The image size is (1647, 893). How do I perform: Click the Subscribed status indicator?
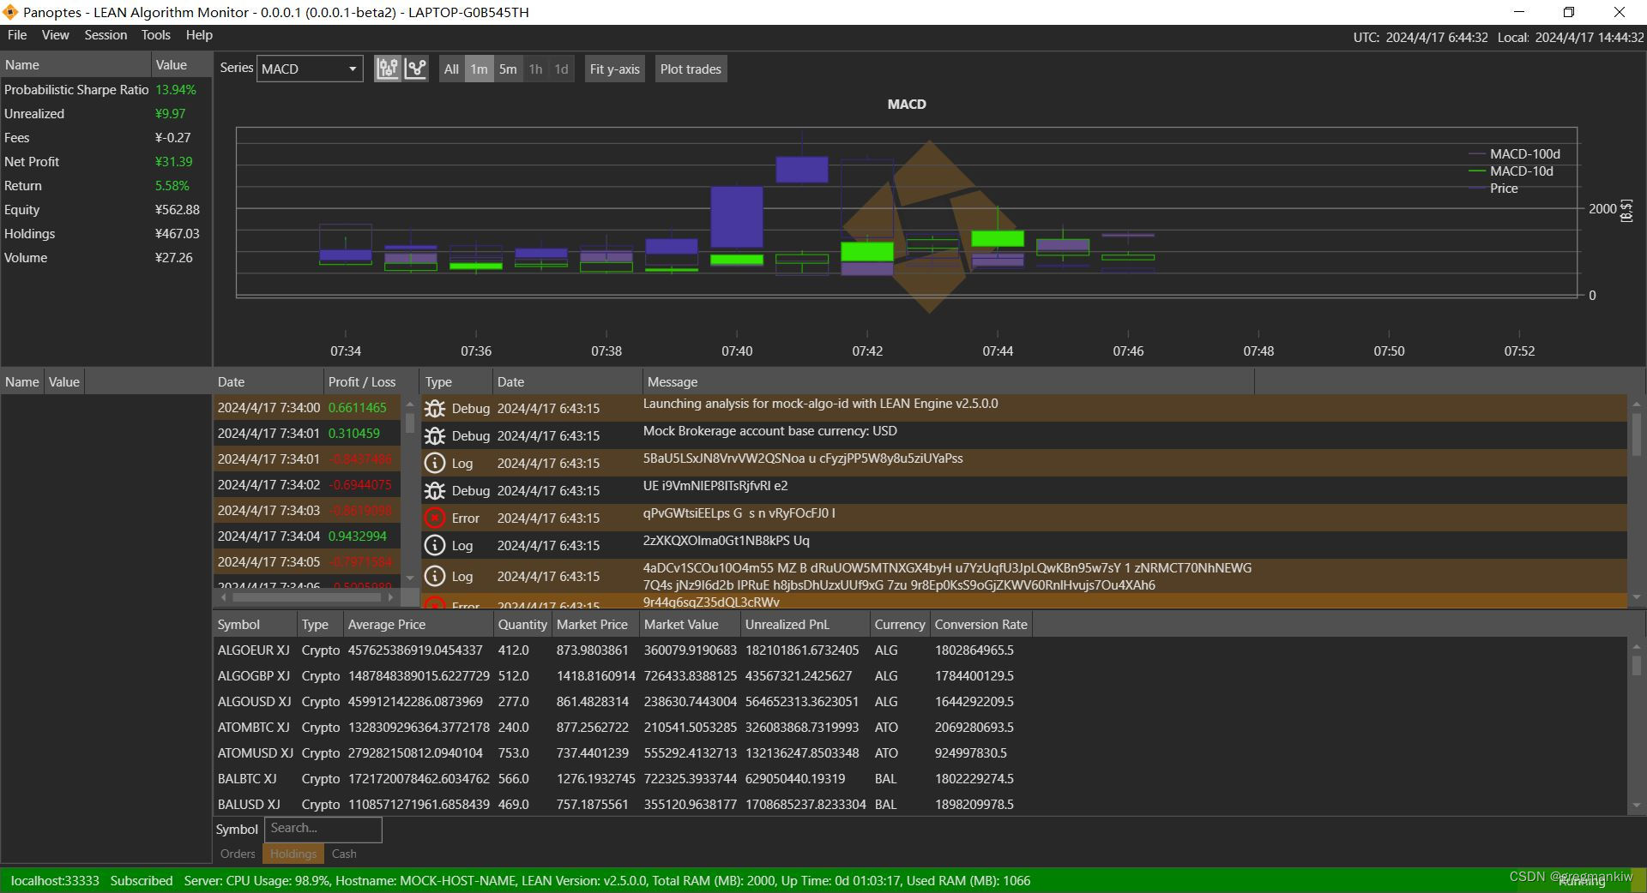142,881
